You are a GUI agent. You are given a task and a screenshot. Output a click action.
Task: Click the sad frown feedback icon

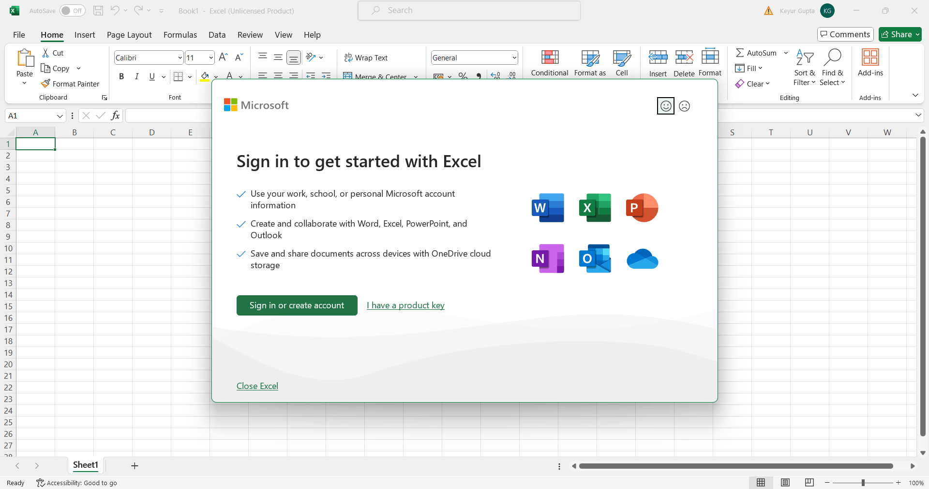click(x=684, y=106)
